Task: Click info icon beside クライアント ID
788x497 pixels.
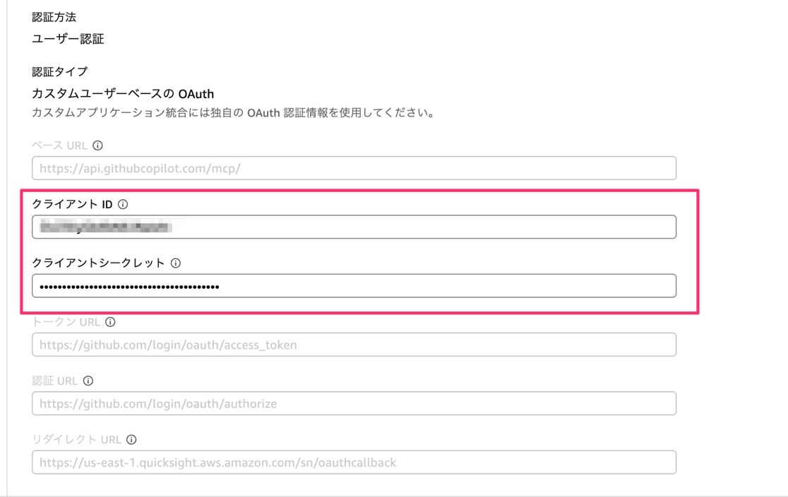Action: (123, 204)
